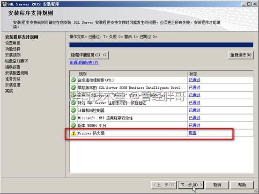The height and width of the screenshot is (194, 259).
Task: Select 功能选择 step in sidebar
Action: [13, 49]
